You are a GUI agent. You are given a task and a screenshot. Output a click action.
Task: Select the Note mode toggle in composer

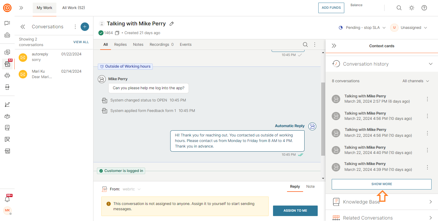click(x=310, y=187)
